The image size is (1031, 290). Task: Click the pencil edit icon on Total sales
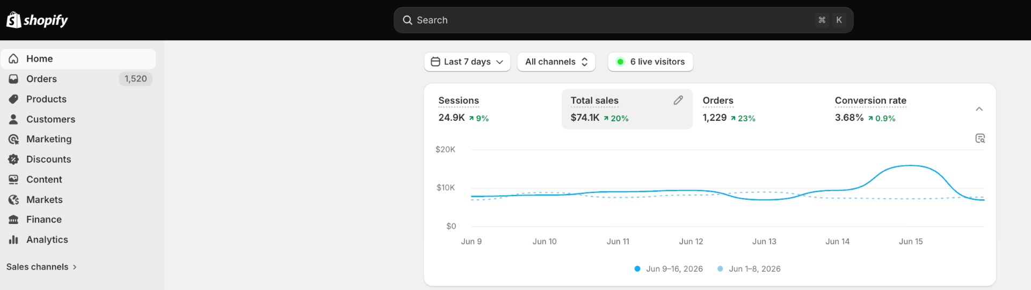pos(678,100)
